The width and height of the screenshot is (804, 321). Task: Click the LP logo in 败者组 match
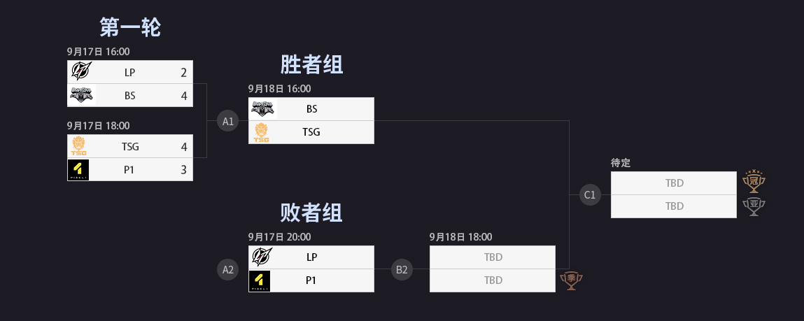[x=262, y=257]
